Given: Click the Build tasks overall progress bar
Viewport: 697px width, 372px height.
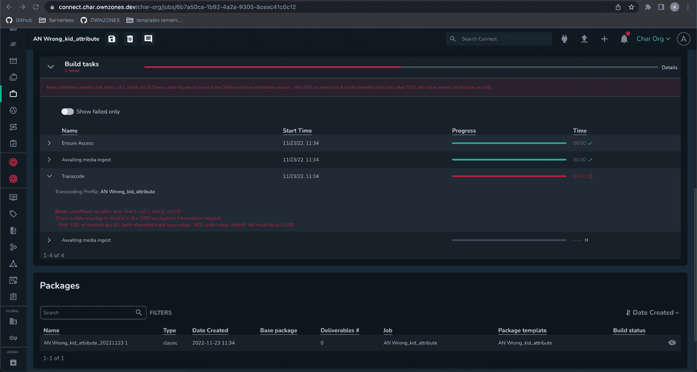Looking at the screenshot, I should click(x=401, y=67).
